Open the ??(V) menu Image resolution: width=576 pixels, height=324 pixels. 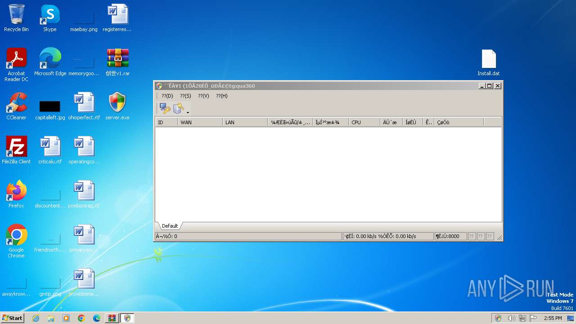203,96
